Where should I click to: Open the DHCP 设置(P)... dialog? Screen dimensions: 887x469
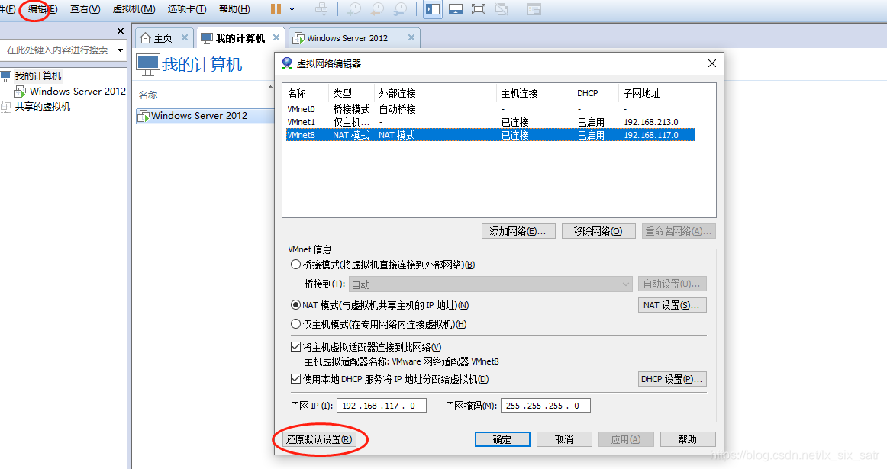[672, 379]
